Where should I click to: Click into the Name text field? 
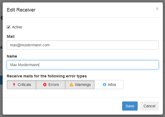point(82,65)
